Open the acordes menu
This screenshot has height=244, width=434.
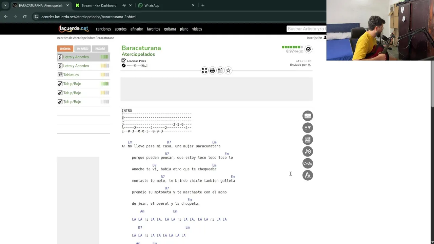[x=121, y=29]
